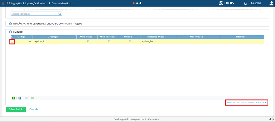The image size is (275, 122).
Task: Go to the Integrações breadcrumb
Action: point(16,3)
